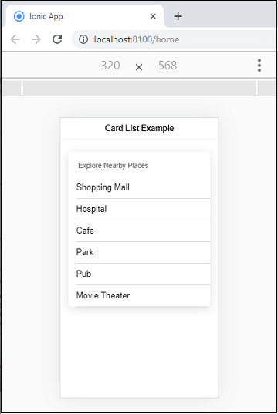Choose the Park list item

click(x=140, y=252)
